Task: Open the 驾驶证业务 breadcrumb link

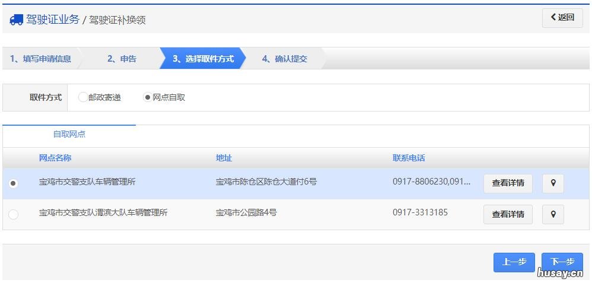Action: [x=53, y=19]
